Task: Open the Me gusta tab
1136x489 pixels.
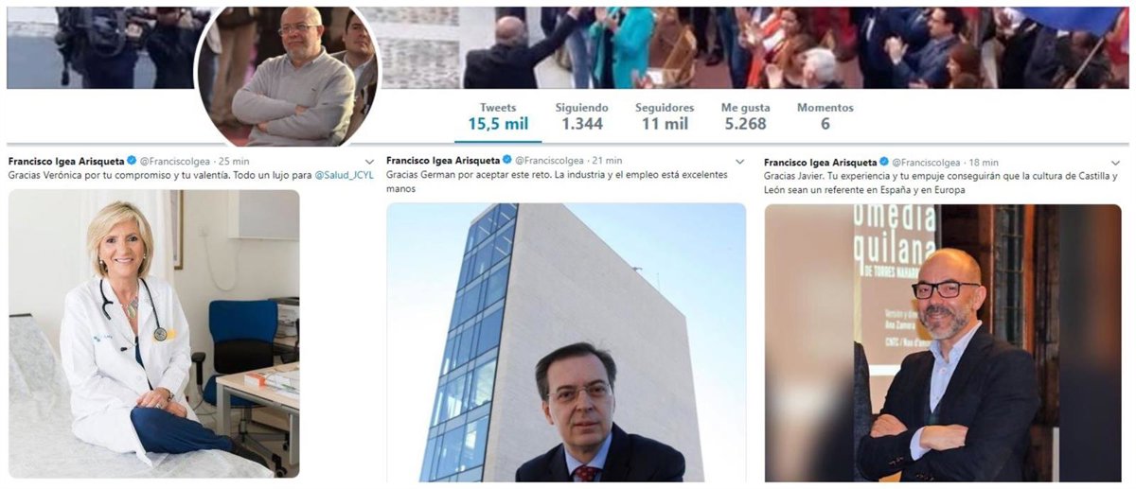Action: 744,116
